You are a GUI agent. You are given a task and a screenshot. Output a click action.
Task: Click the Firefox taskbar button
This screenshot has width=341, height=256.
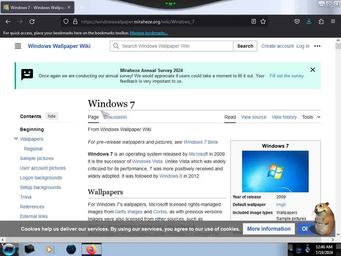(92, 249)
